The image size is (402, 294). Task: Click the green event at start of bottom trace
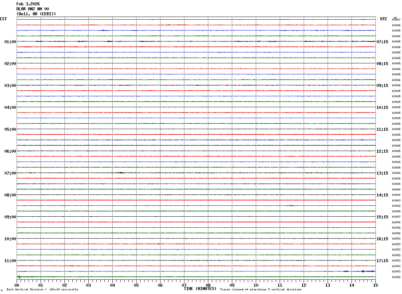click(19, 276)
